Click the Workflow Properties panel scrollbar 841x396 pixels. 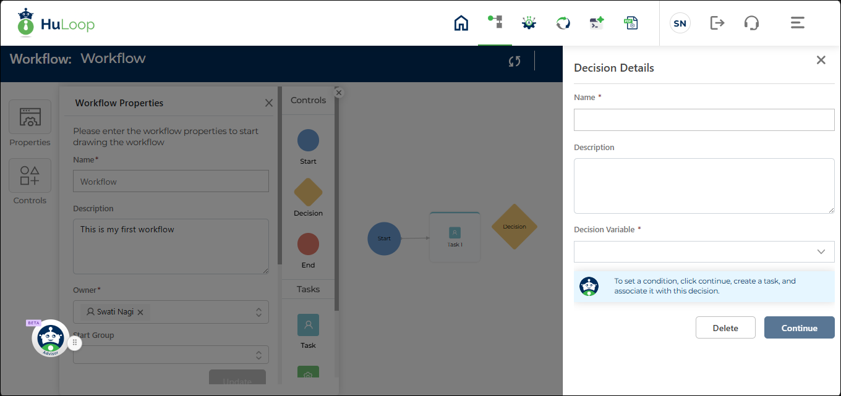(x=280, y=176)
